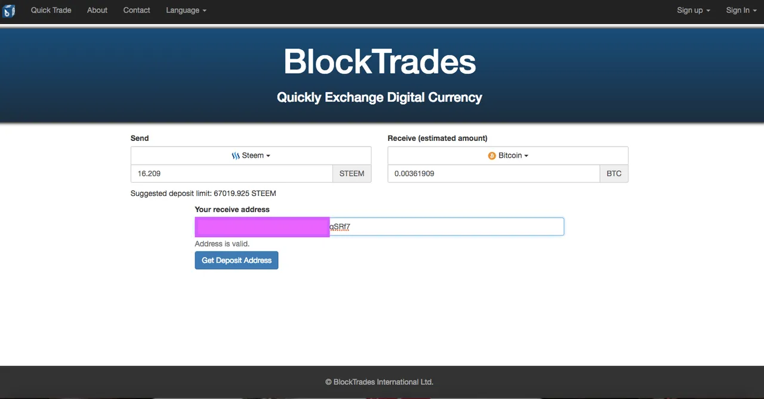Screen dimensions: 764x399
Task: Open the Bitcoin receive currency selector
Action: 508,155
